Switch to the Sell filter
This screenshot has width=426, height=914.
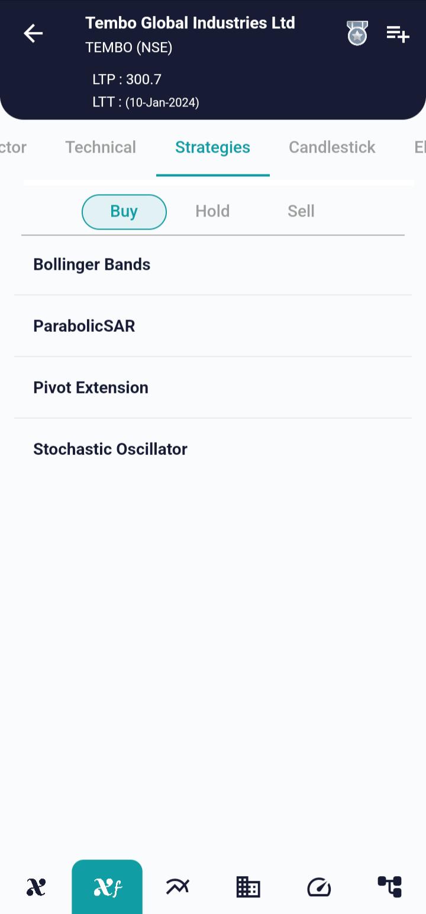pyautogui.click(x=301, y=212)
